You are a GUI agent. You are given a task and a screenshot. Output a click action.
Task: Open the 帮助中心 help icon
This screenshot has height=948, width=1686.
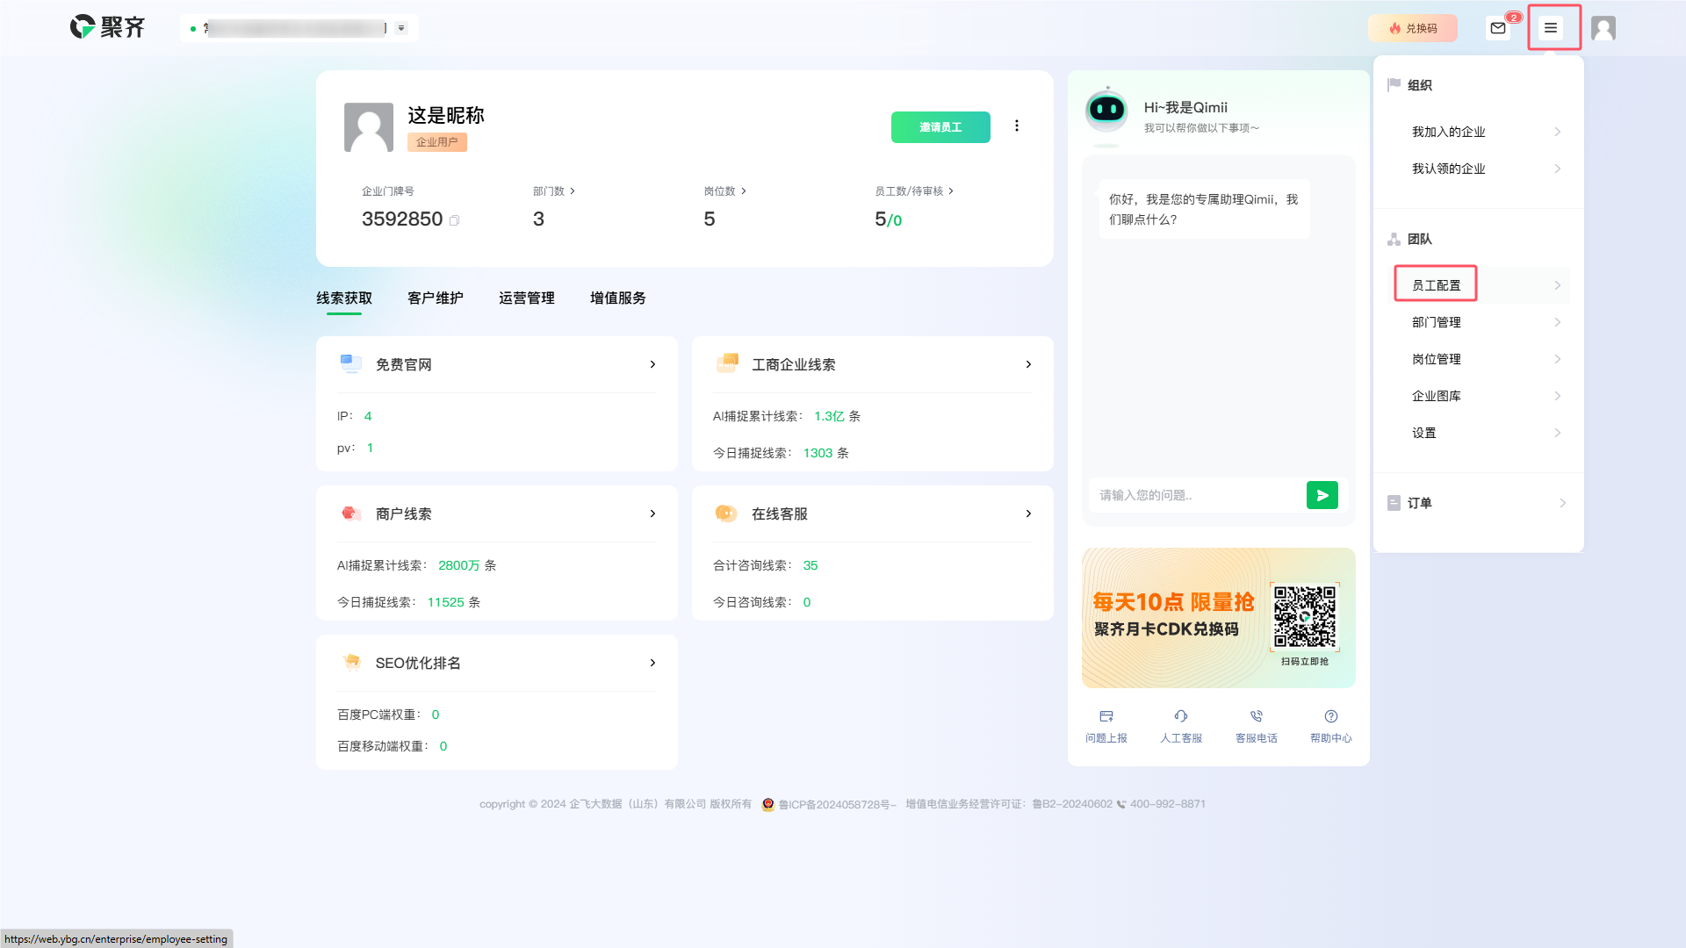1331,716
